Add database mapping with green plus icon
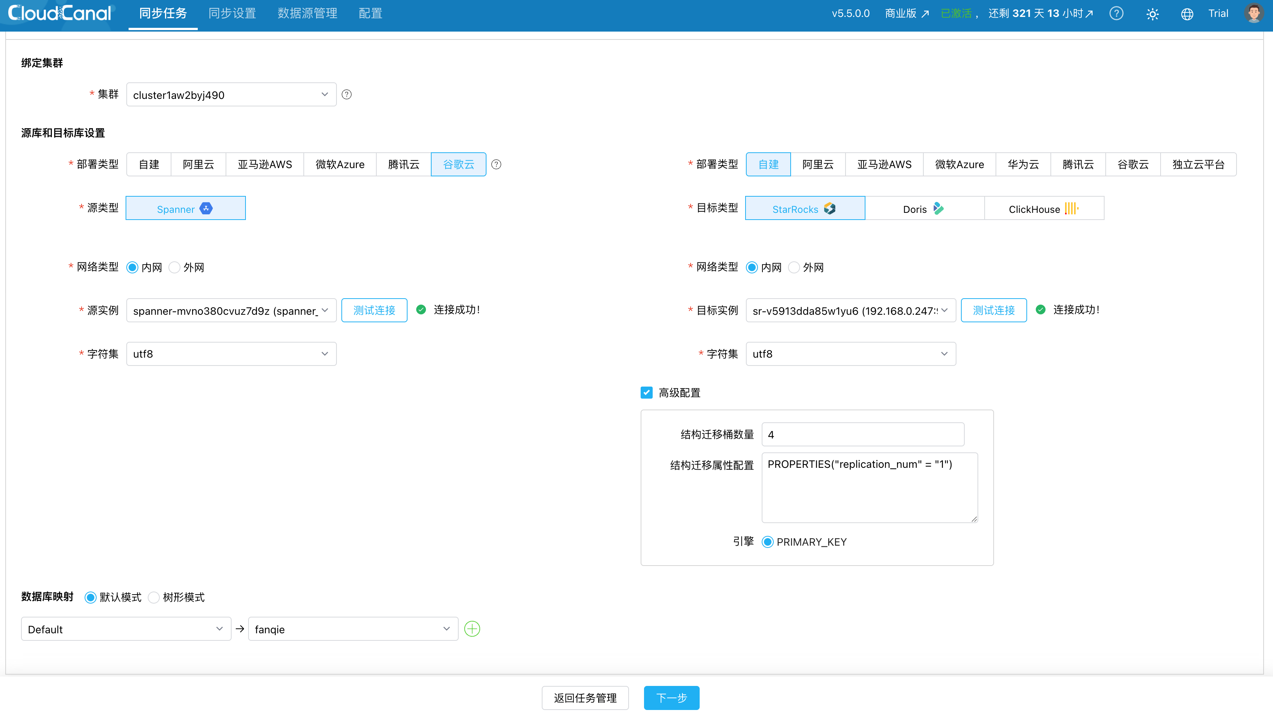Viewport: 1273px width, 713px height. pos(472,629)
